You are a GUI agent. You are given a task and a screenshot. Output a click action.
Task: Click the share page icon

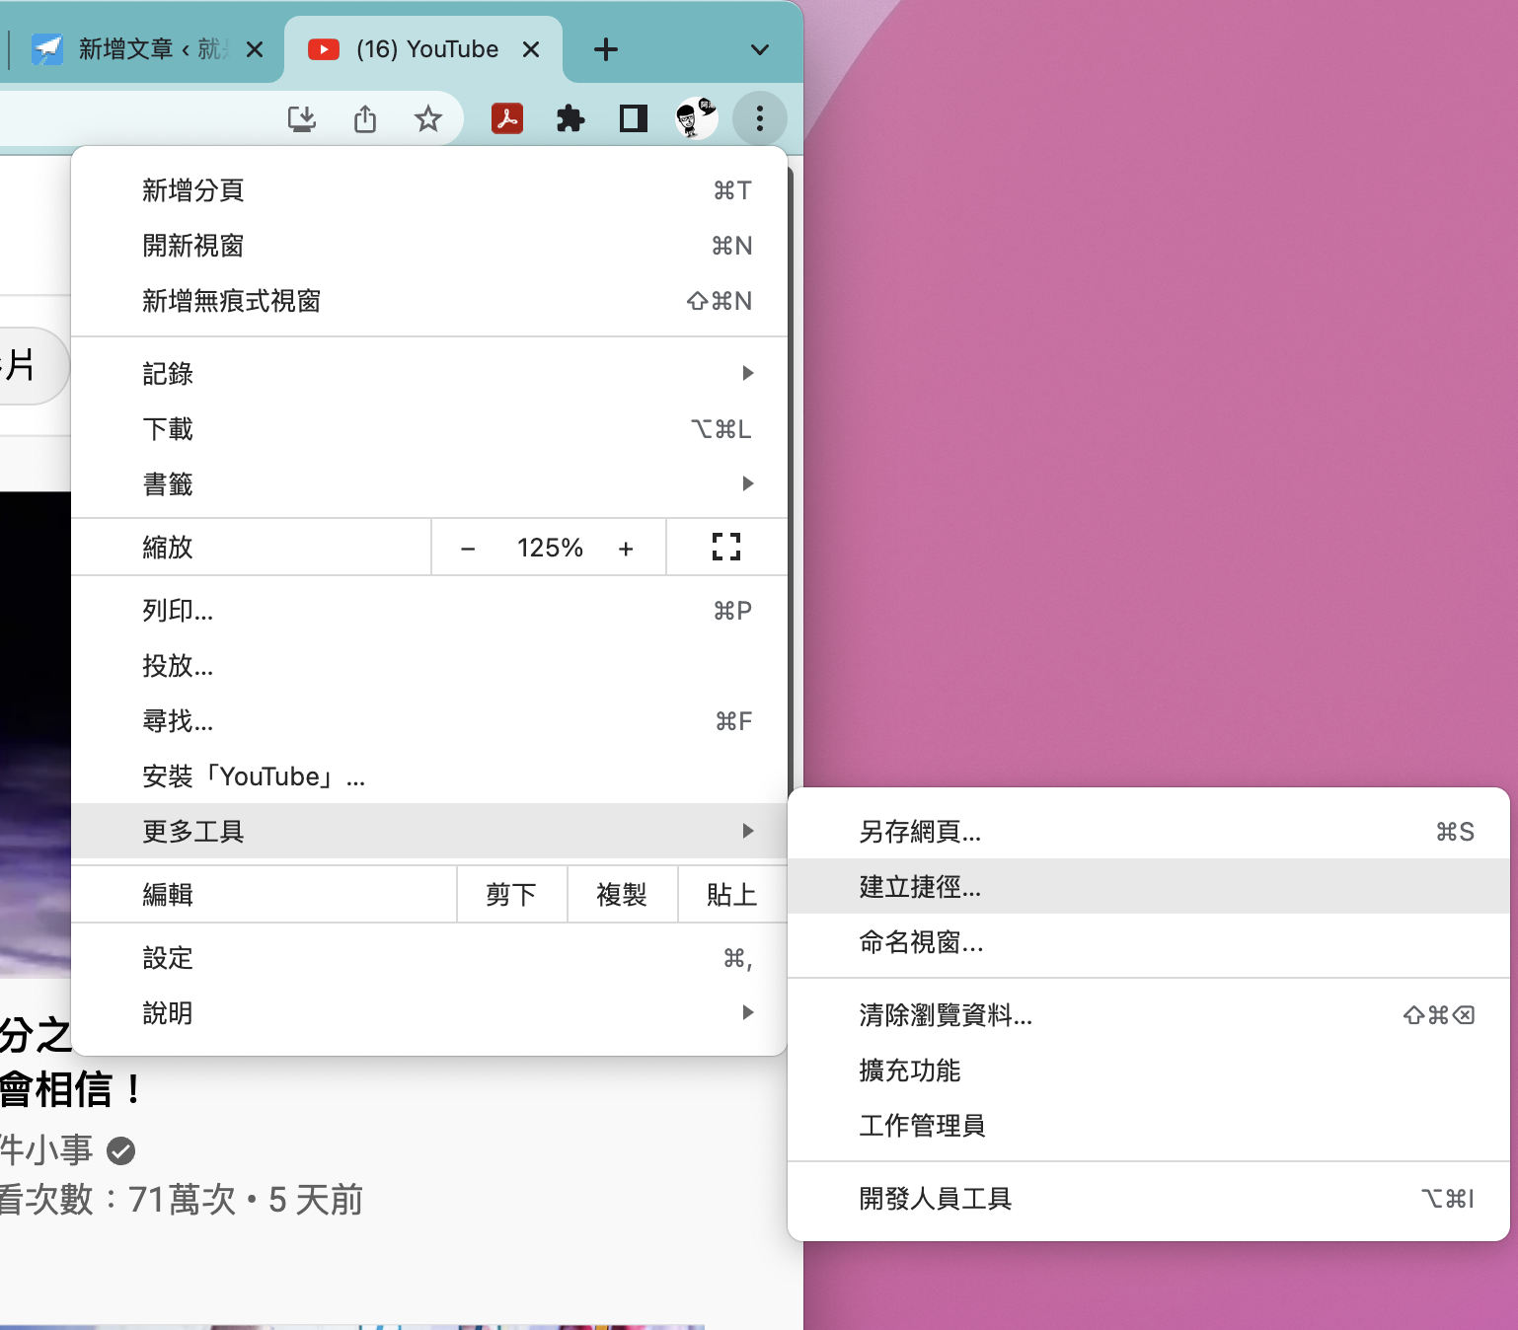[365, 119]
